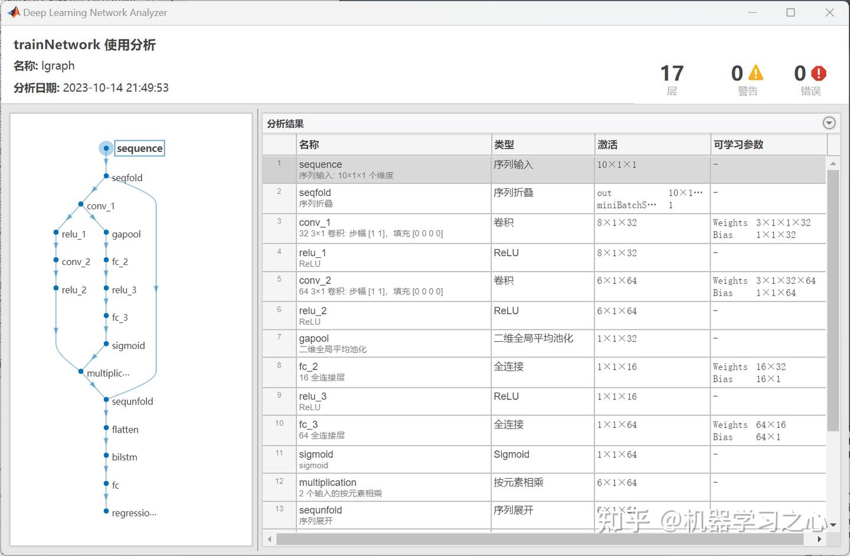The width and height of the screenshot is (850, 556).
Task: Click the 可学习参数 column header
Action: [769, 145]
